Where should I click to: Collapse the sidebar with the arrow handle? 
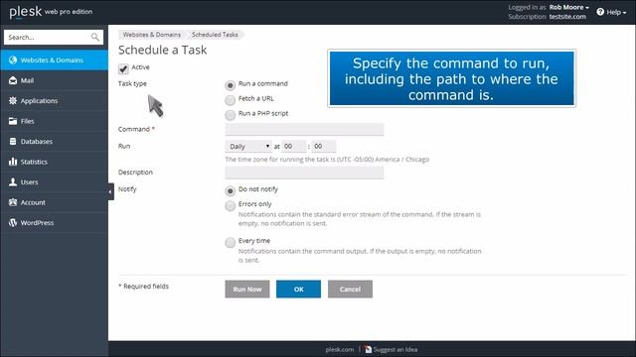coord(110,191)
